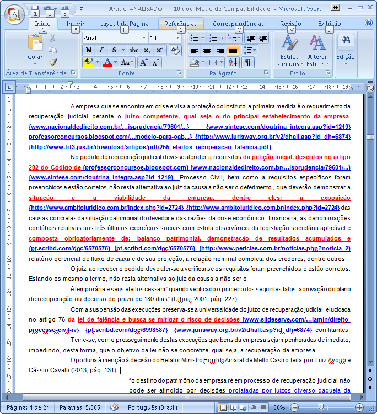Click the Colar paste icon

35,42
